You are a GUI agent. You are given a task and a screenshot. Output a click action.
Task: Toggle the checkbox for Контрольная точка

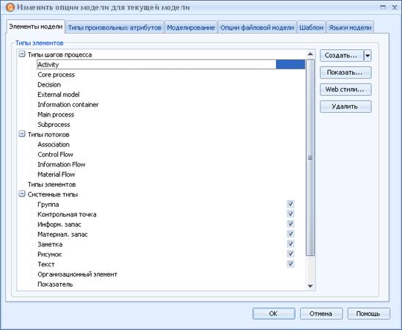click(x=290, y=214)
